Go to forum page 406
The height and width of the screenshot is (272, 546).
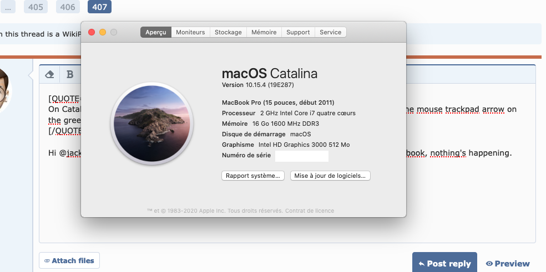tap(68, 7)
